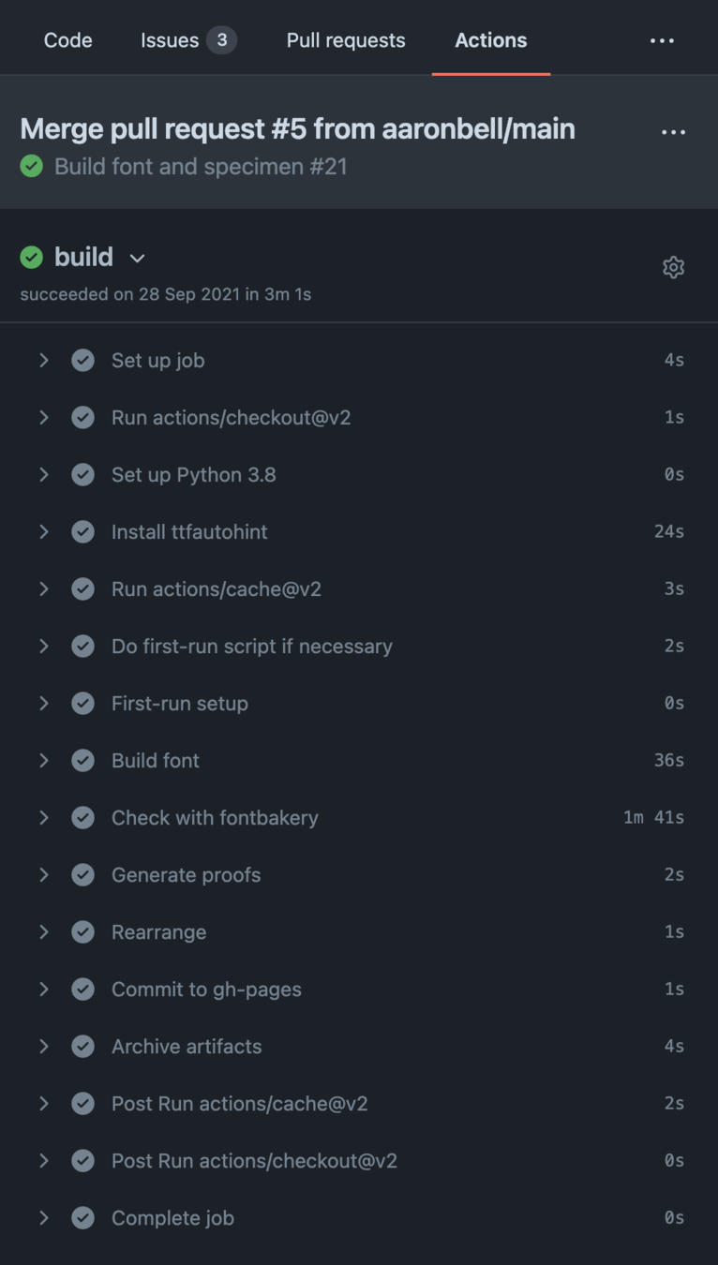
Task: Click the Archive artifacts step checkmark
Action: coord(83,1047)
